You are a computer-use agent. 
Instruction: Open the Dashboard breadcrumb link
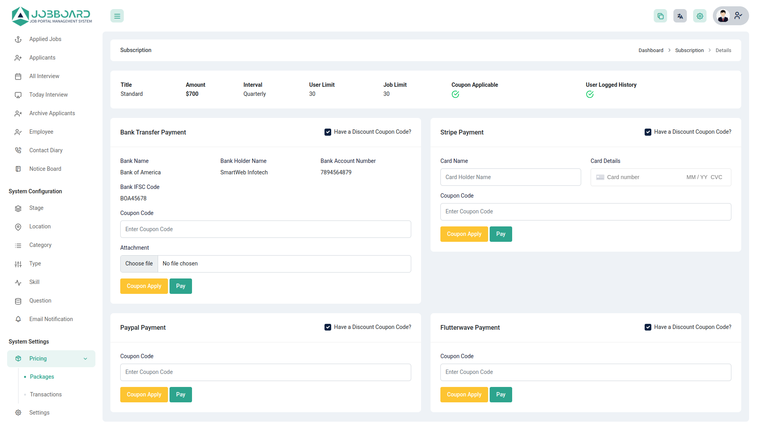click(x=651, y=50)
